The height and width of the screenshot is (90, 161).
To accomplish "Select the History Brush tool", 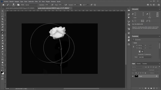I will (x=3, y=38).
